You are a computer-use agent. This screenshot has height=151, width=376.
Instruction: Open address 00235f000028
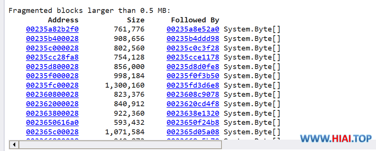tap(52, 76)
